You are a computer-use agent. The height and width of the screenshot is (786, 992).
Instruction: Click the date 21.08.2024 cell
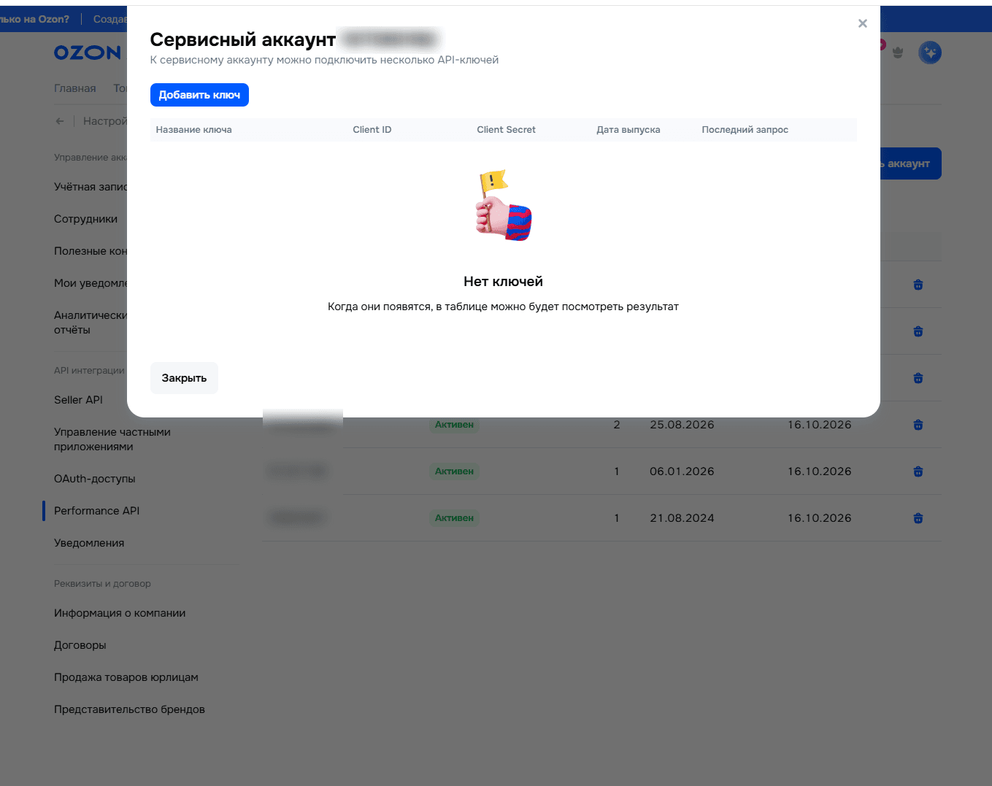pyautogui.click(x=682, y=518)
